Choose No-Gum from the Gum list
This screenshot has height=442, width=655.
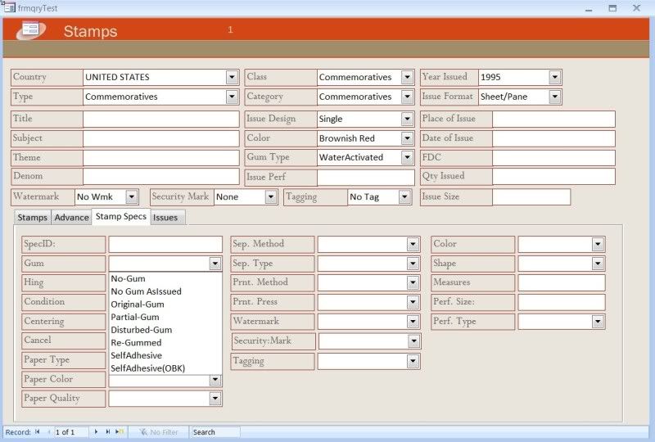[165, 278]
